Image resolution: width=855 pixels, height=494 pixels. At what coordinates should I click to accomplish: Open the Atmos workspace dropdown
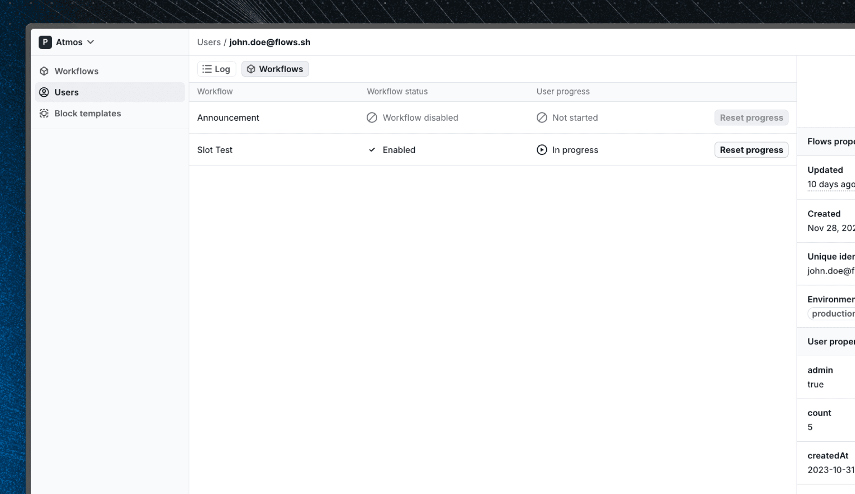[x=90, y=42]
